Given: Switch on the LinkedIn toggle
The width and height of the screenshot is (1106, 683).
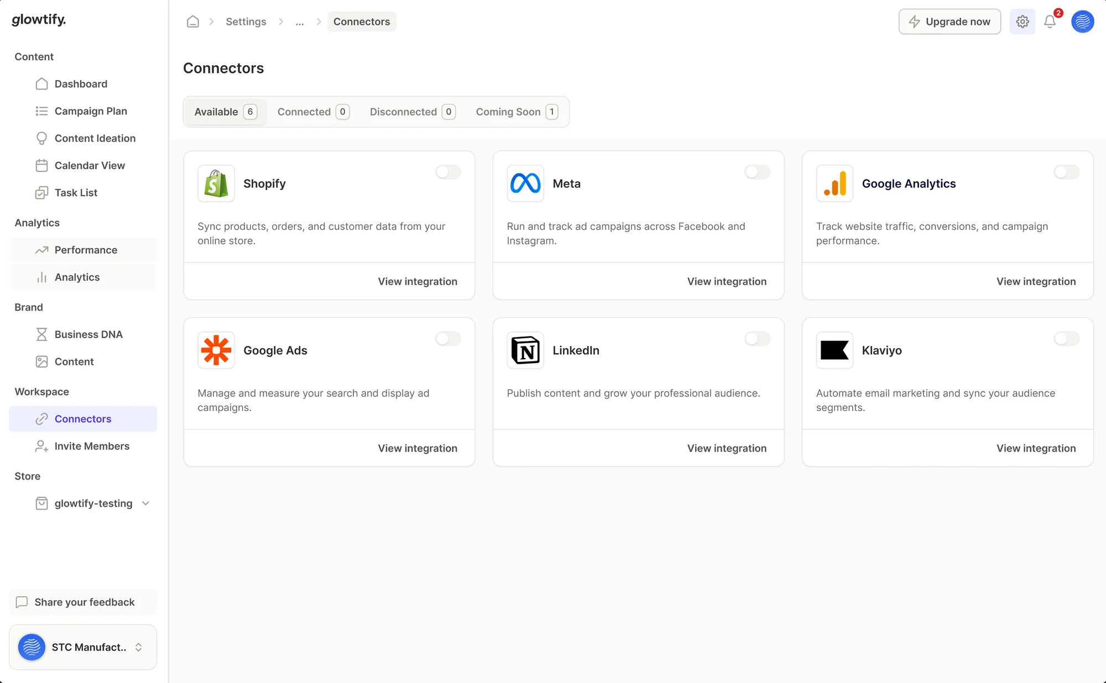Looking at the screenshot, I should 757,339.
